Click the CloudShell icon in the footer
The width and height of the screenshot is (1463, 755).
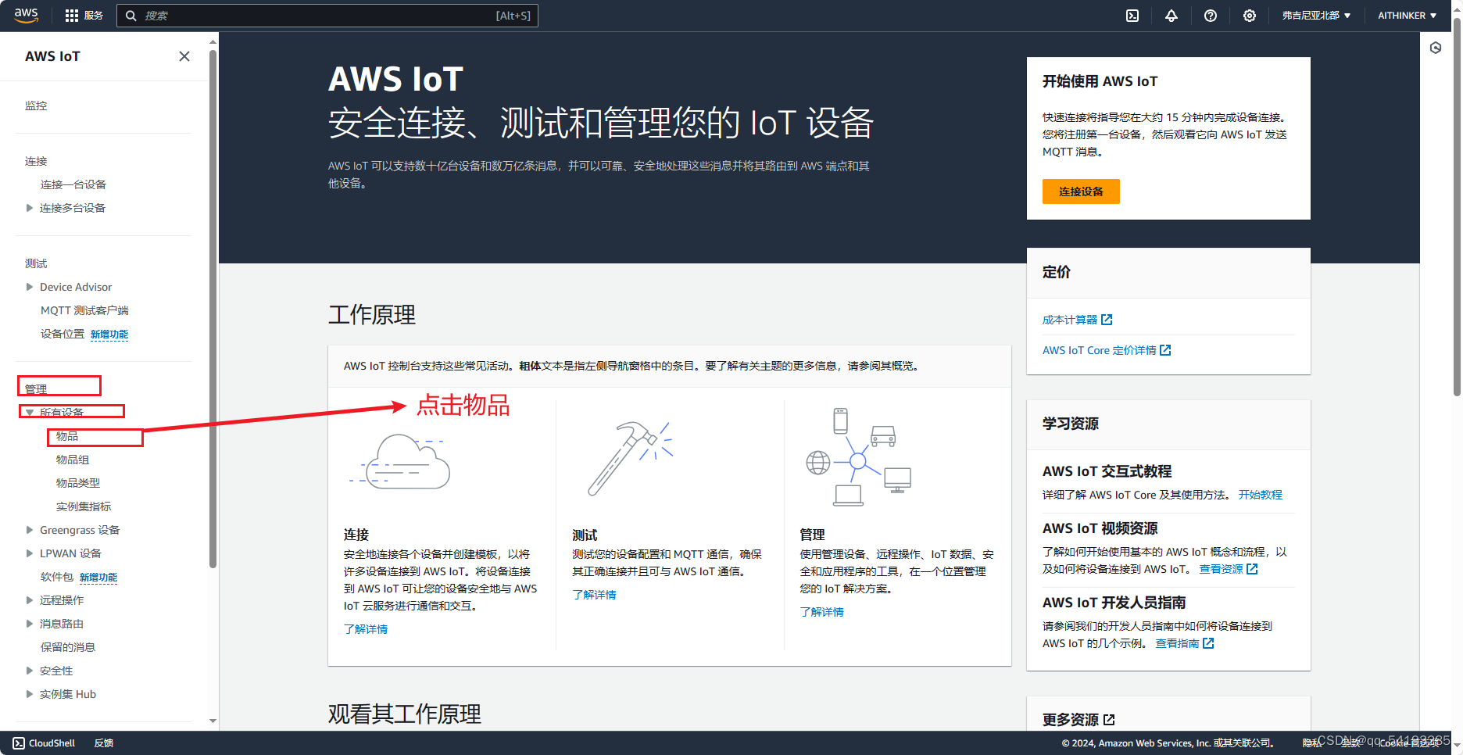[x=19, y=743]
